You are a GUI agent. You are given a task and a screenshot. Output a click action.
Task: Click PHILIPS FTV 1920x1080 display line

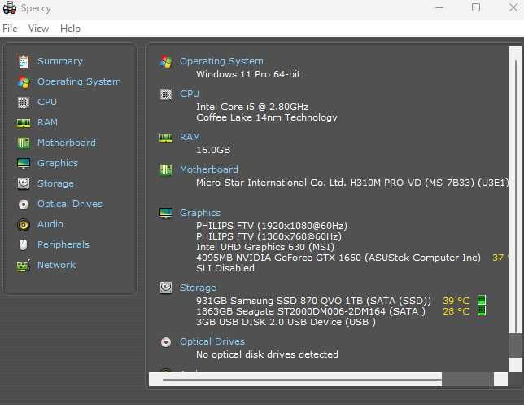(x=272, y=226)
